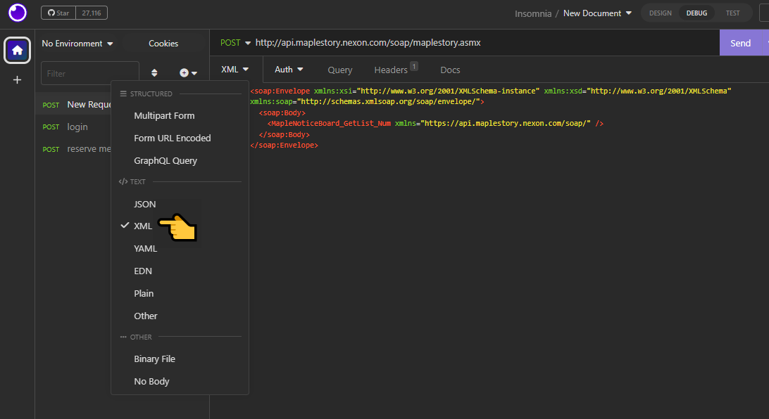Switch to the Query tab

point(340,70)
